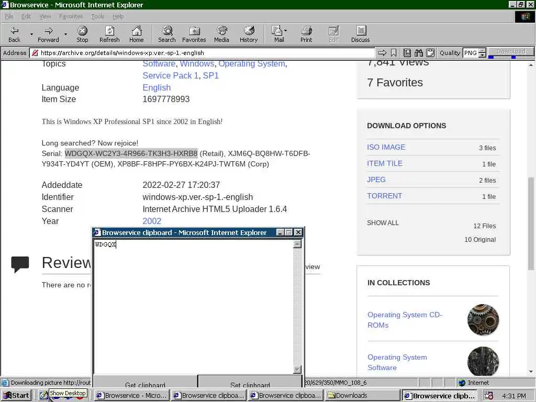Open the Mail toolbar button

[277, 34]
